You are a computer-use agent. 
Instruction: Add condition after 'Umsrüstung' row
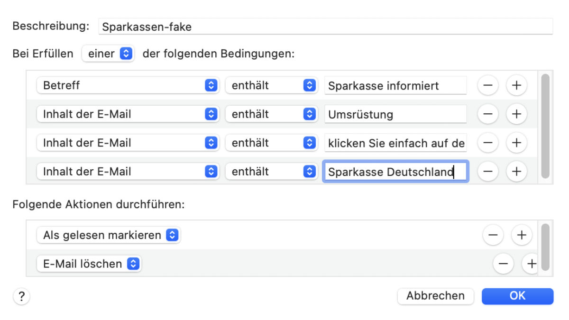(517, 114)
